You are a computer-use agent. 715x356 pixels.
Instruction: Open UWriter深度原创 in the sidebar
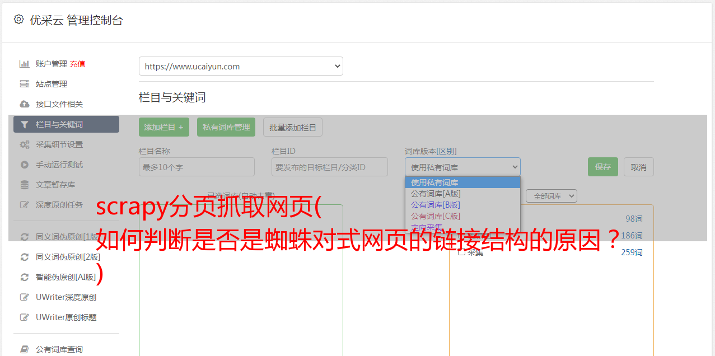click(x=66, y=297)
